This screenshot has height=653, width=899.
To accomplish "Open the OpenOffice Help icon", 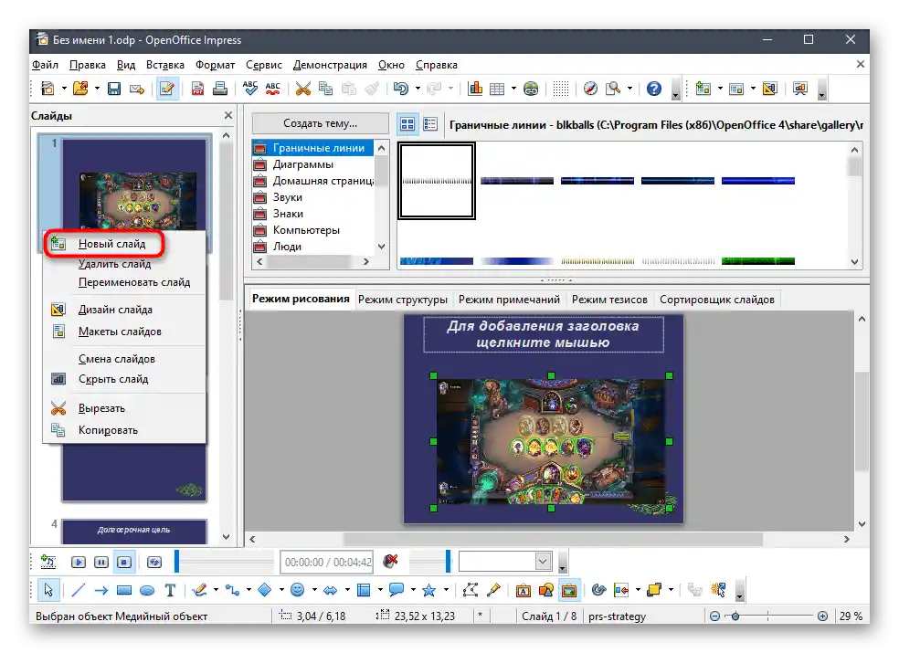I will pyautogui.click(x=654, y=89).
